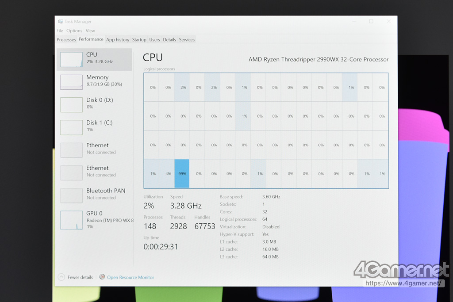Switch to App history tab
Viewport: 453px width, 302px height.
tap(118, 40)
